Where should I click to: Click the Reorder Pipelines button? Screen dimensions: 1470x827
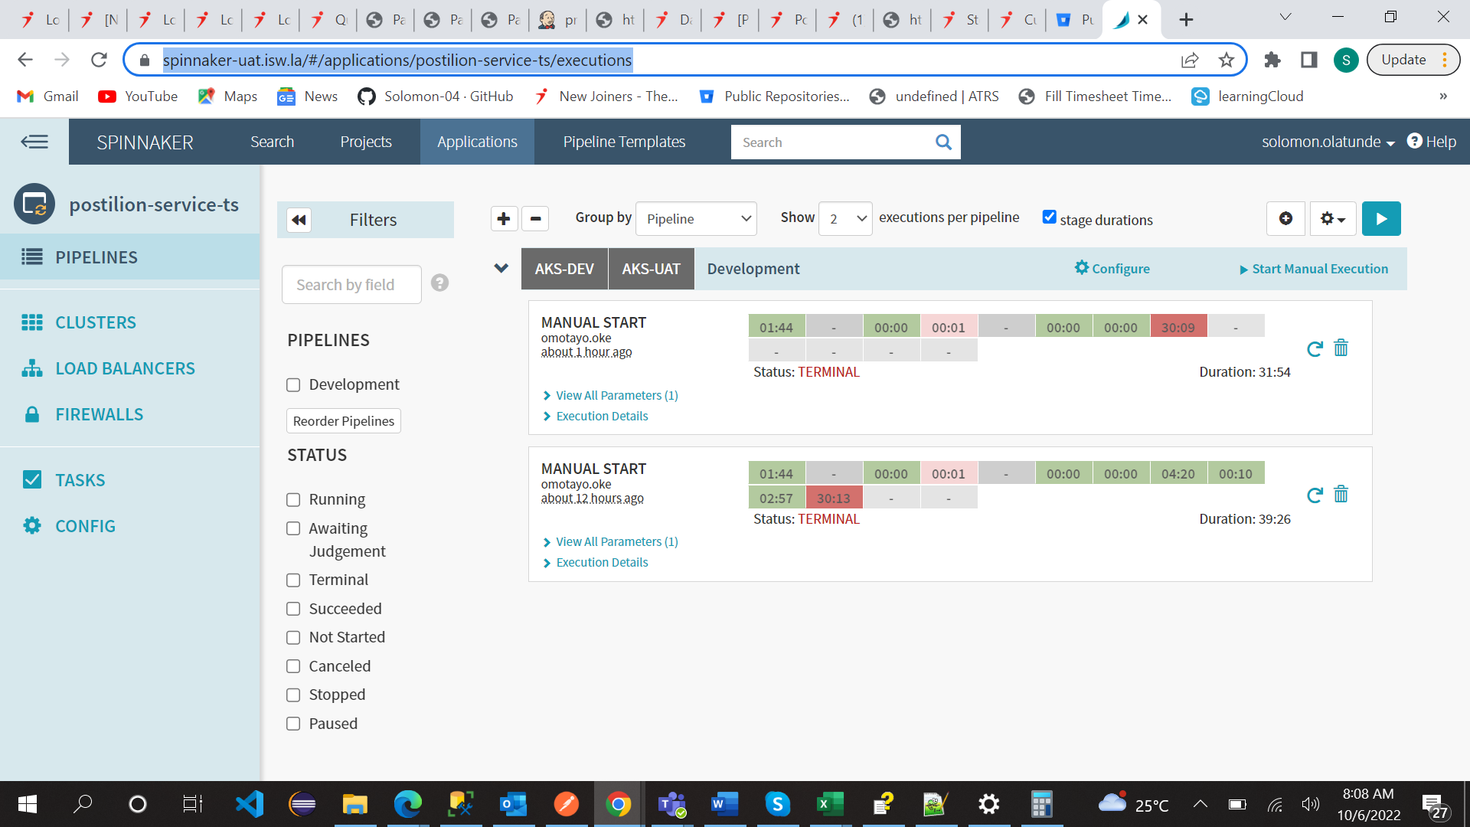(343, 421)
